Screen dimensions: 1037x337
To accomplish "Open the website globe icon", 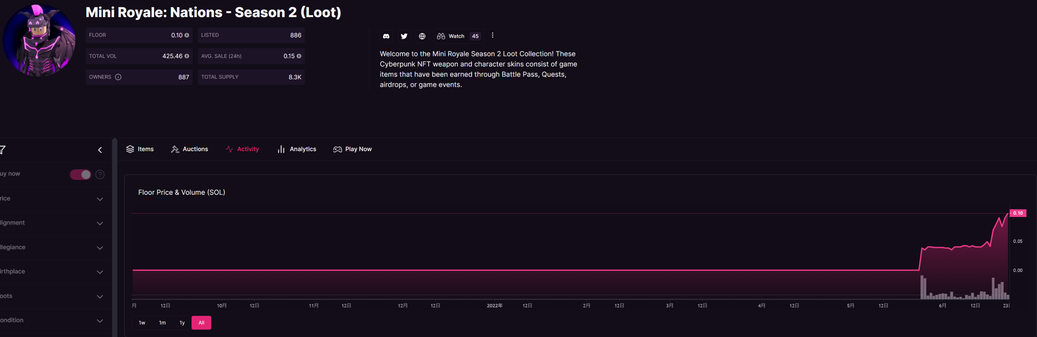I will [x=422, y=36].
